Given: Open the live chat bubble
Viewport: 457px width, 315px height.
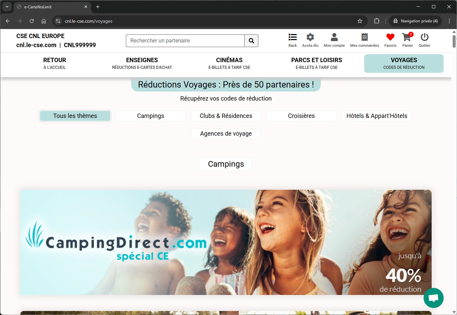Looking at the screenshot, I should click(433, 298).
